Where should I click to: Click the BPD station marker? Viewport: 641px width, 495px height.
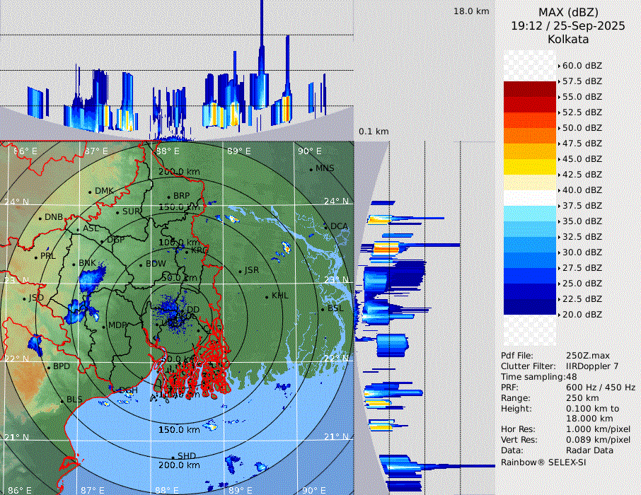click(48, 367)
